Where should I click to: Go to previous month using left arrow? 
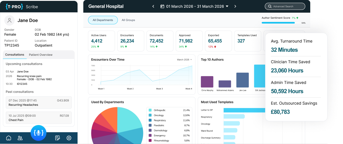pos(153,6)
